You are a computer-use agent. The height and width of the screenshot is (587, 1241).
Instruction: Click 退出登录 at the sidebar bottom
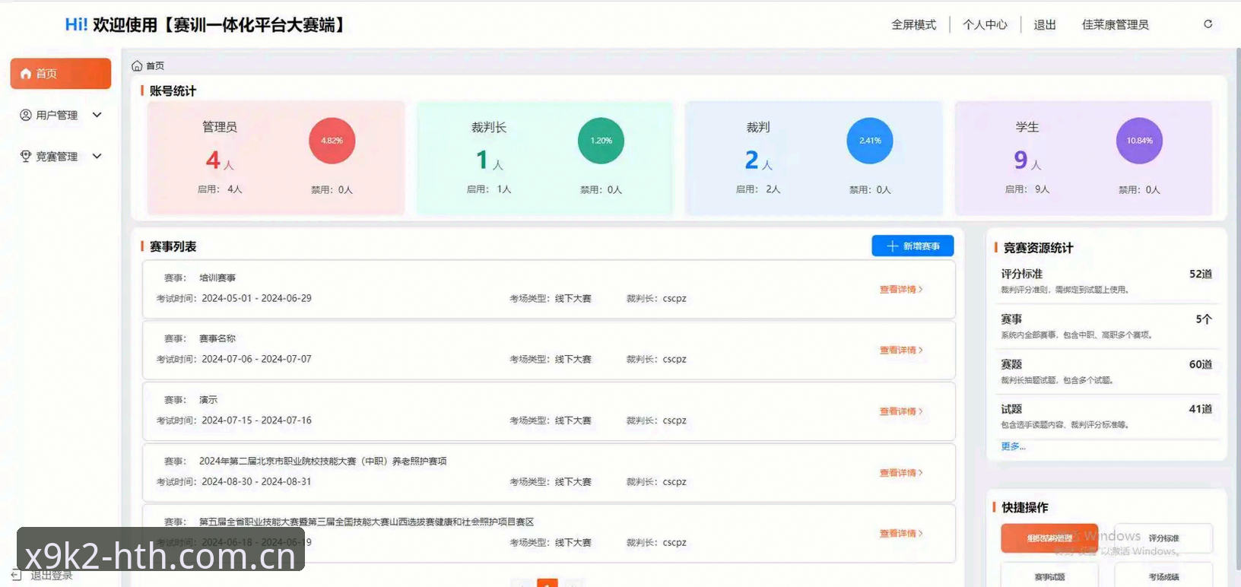pyautogui.click(x=52, y=576)
